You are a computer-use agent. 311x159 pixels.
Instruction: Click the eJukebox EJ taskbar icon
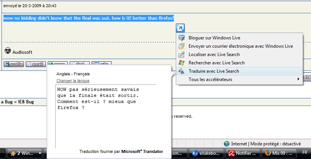[x=195, y=153]
